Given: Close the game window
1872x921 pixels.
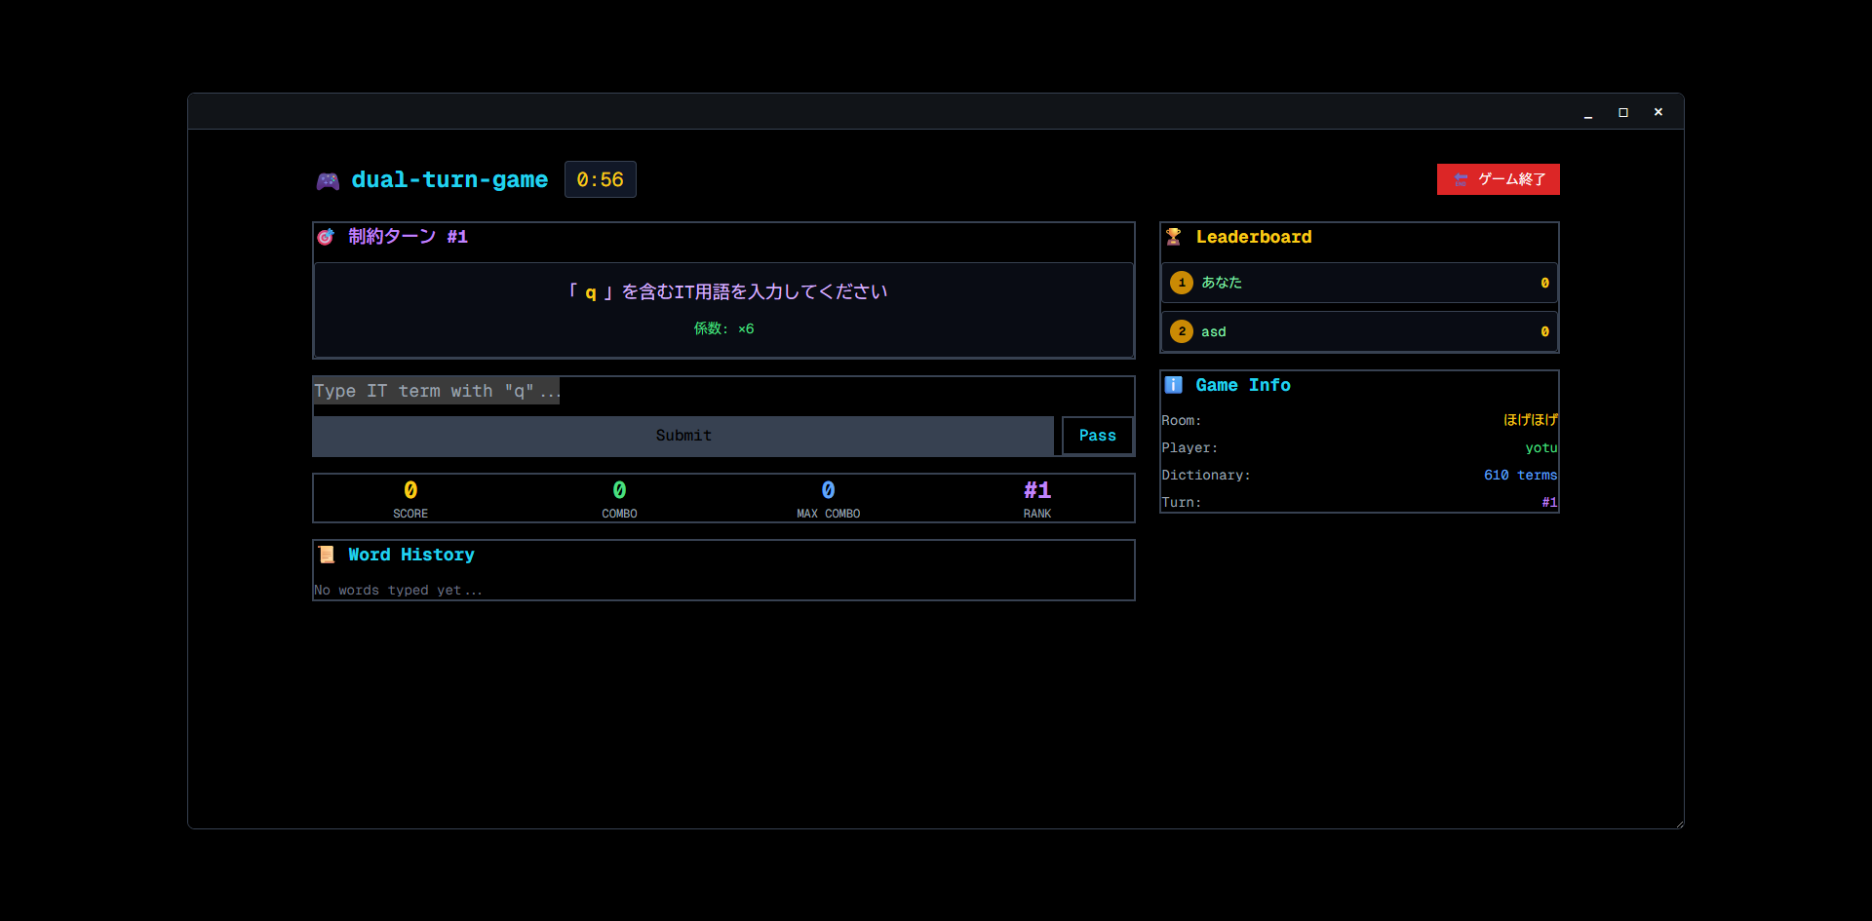Looking at the screenshot, I should pyautogui.click(x=1658, y=112).
